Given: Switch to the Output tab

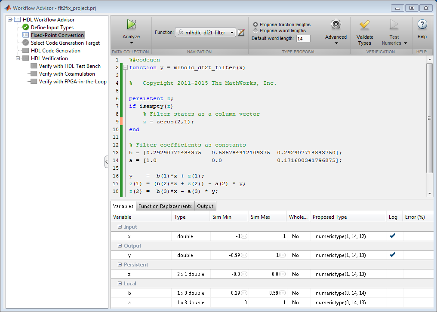Looking at the screenshot, I should click(x=205, y=206).
